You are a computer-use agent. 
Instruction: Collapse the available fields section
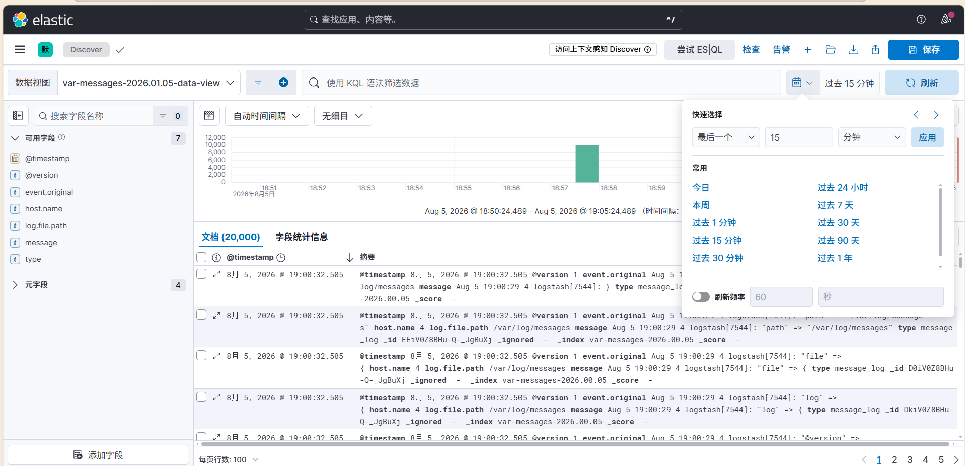pyautogui.click(x=15, y=138)
